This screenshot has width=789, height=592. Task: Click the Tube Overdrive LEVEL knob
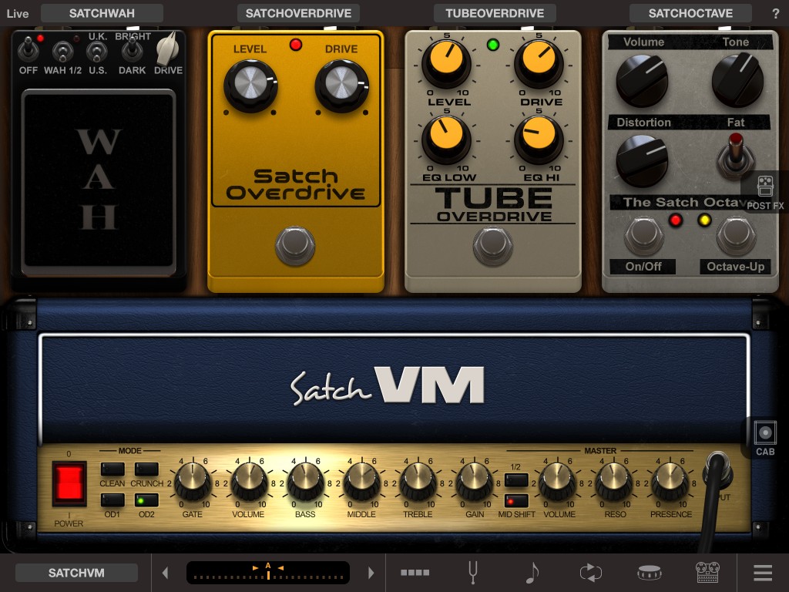446,62
